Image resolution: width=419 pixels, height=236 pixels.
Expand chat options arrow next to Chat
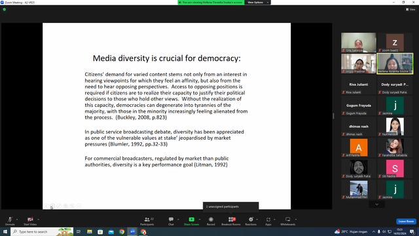pyautogui.click(x=178, y=220)
